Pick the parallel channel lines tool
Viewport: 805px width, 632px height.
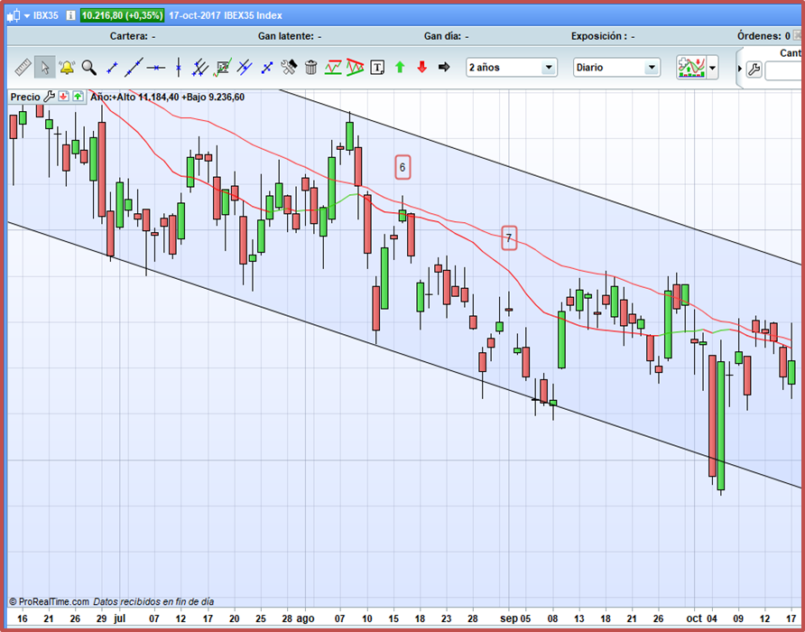coord(199,68)
